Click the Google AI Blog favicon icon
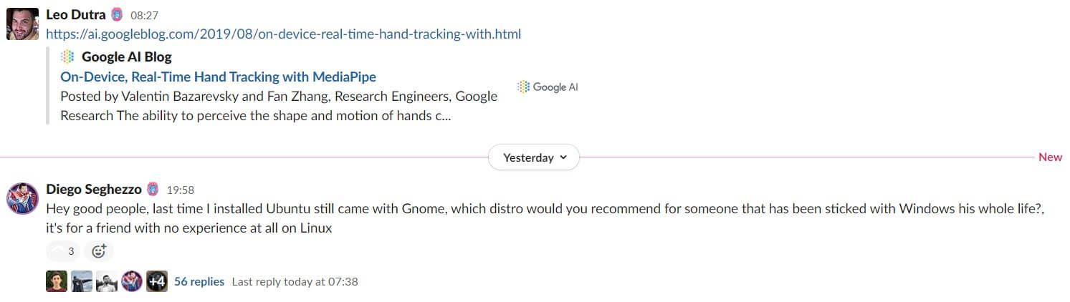 coord(67,57)
